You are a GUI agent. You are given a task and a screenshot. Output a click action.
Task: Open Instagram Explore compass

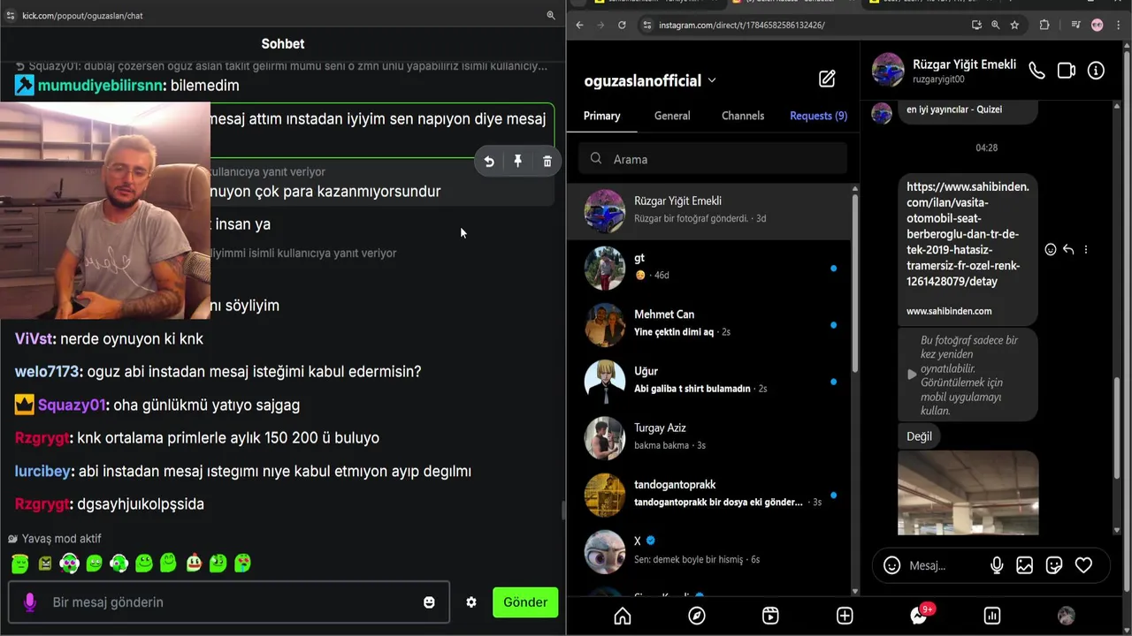(x=697, y=616)
